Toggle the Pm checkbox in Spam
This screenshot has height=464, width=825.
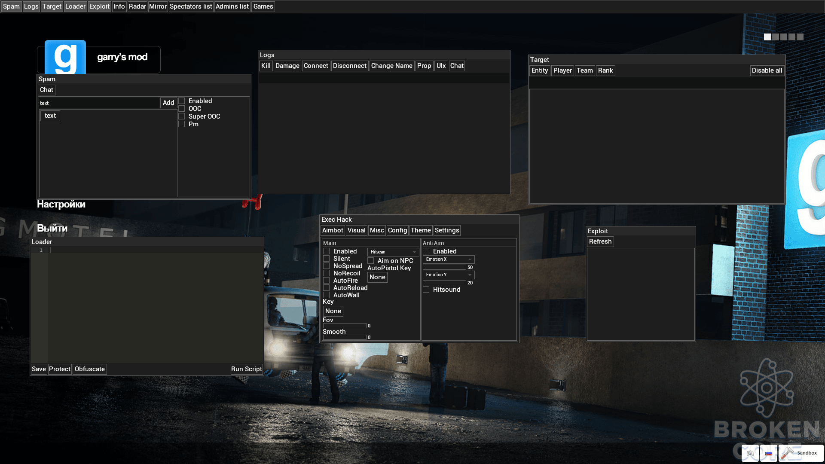[182, 124]
